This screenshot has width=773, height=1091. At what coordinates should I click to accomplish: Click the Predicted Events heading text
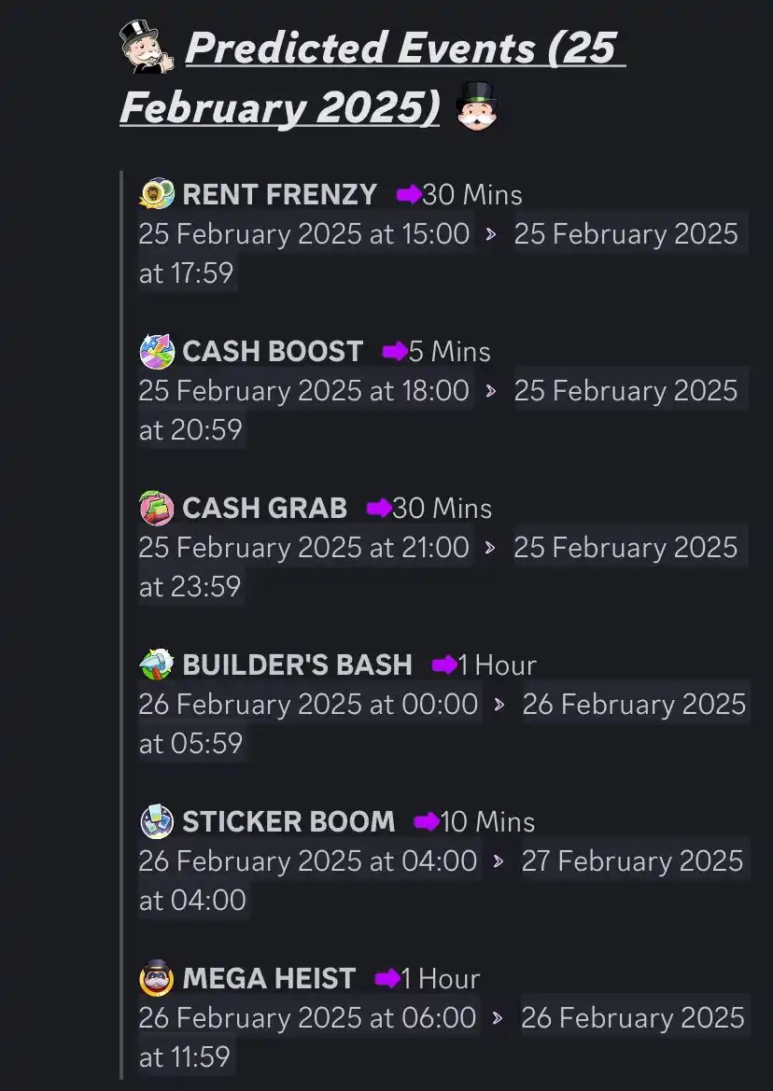[x=372, y=77]
